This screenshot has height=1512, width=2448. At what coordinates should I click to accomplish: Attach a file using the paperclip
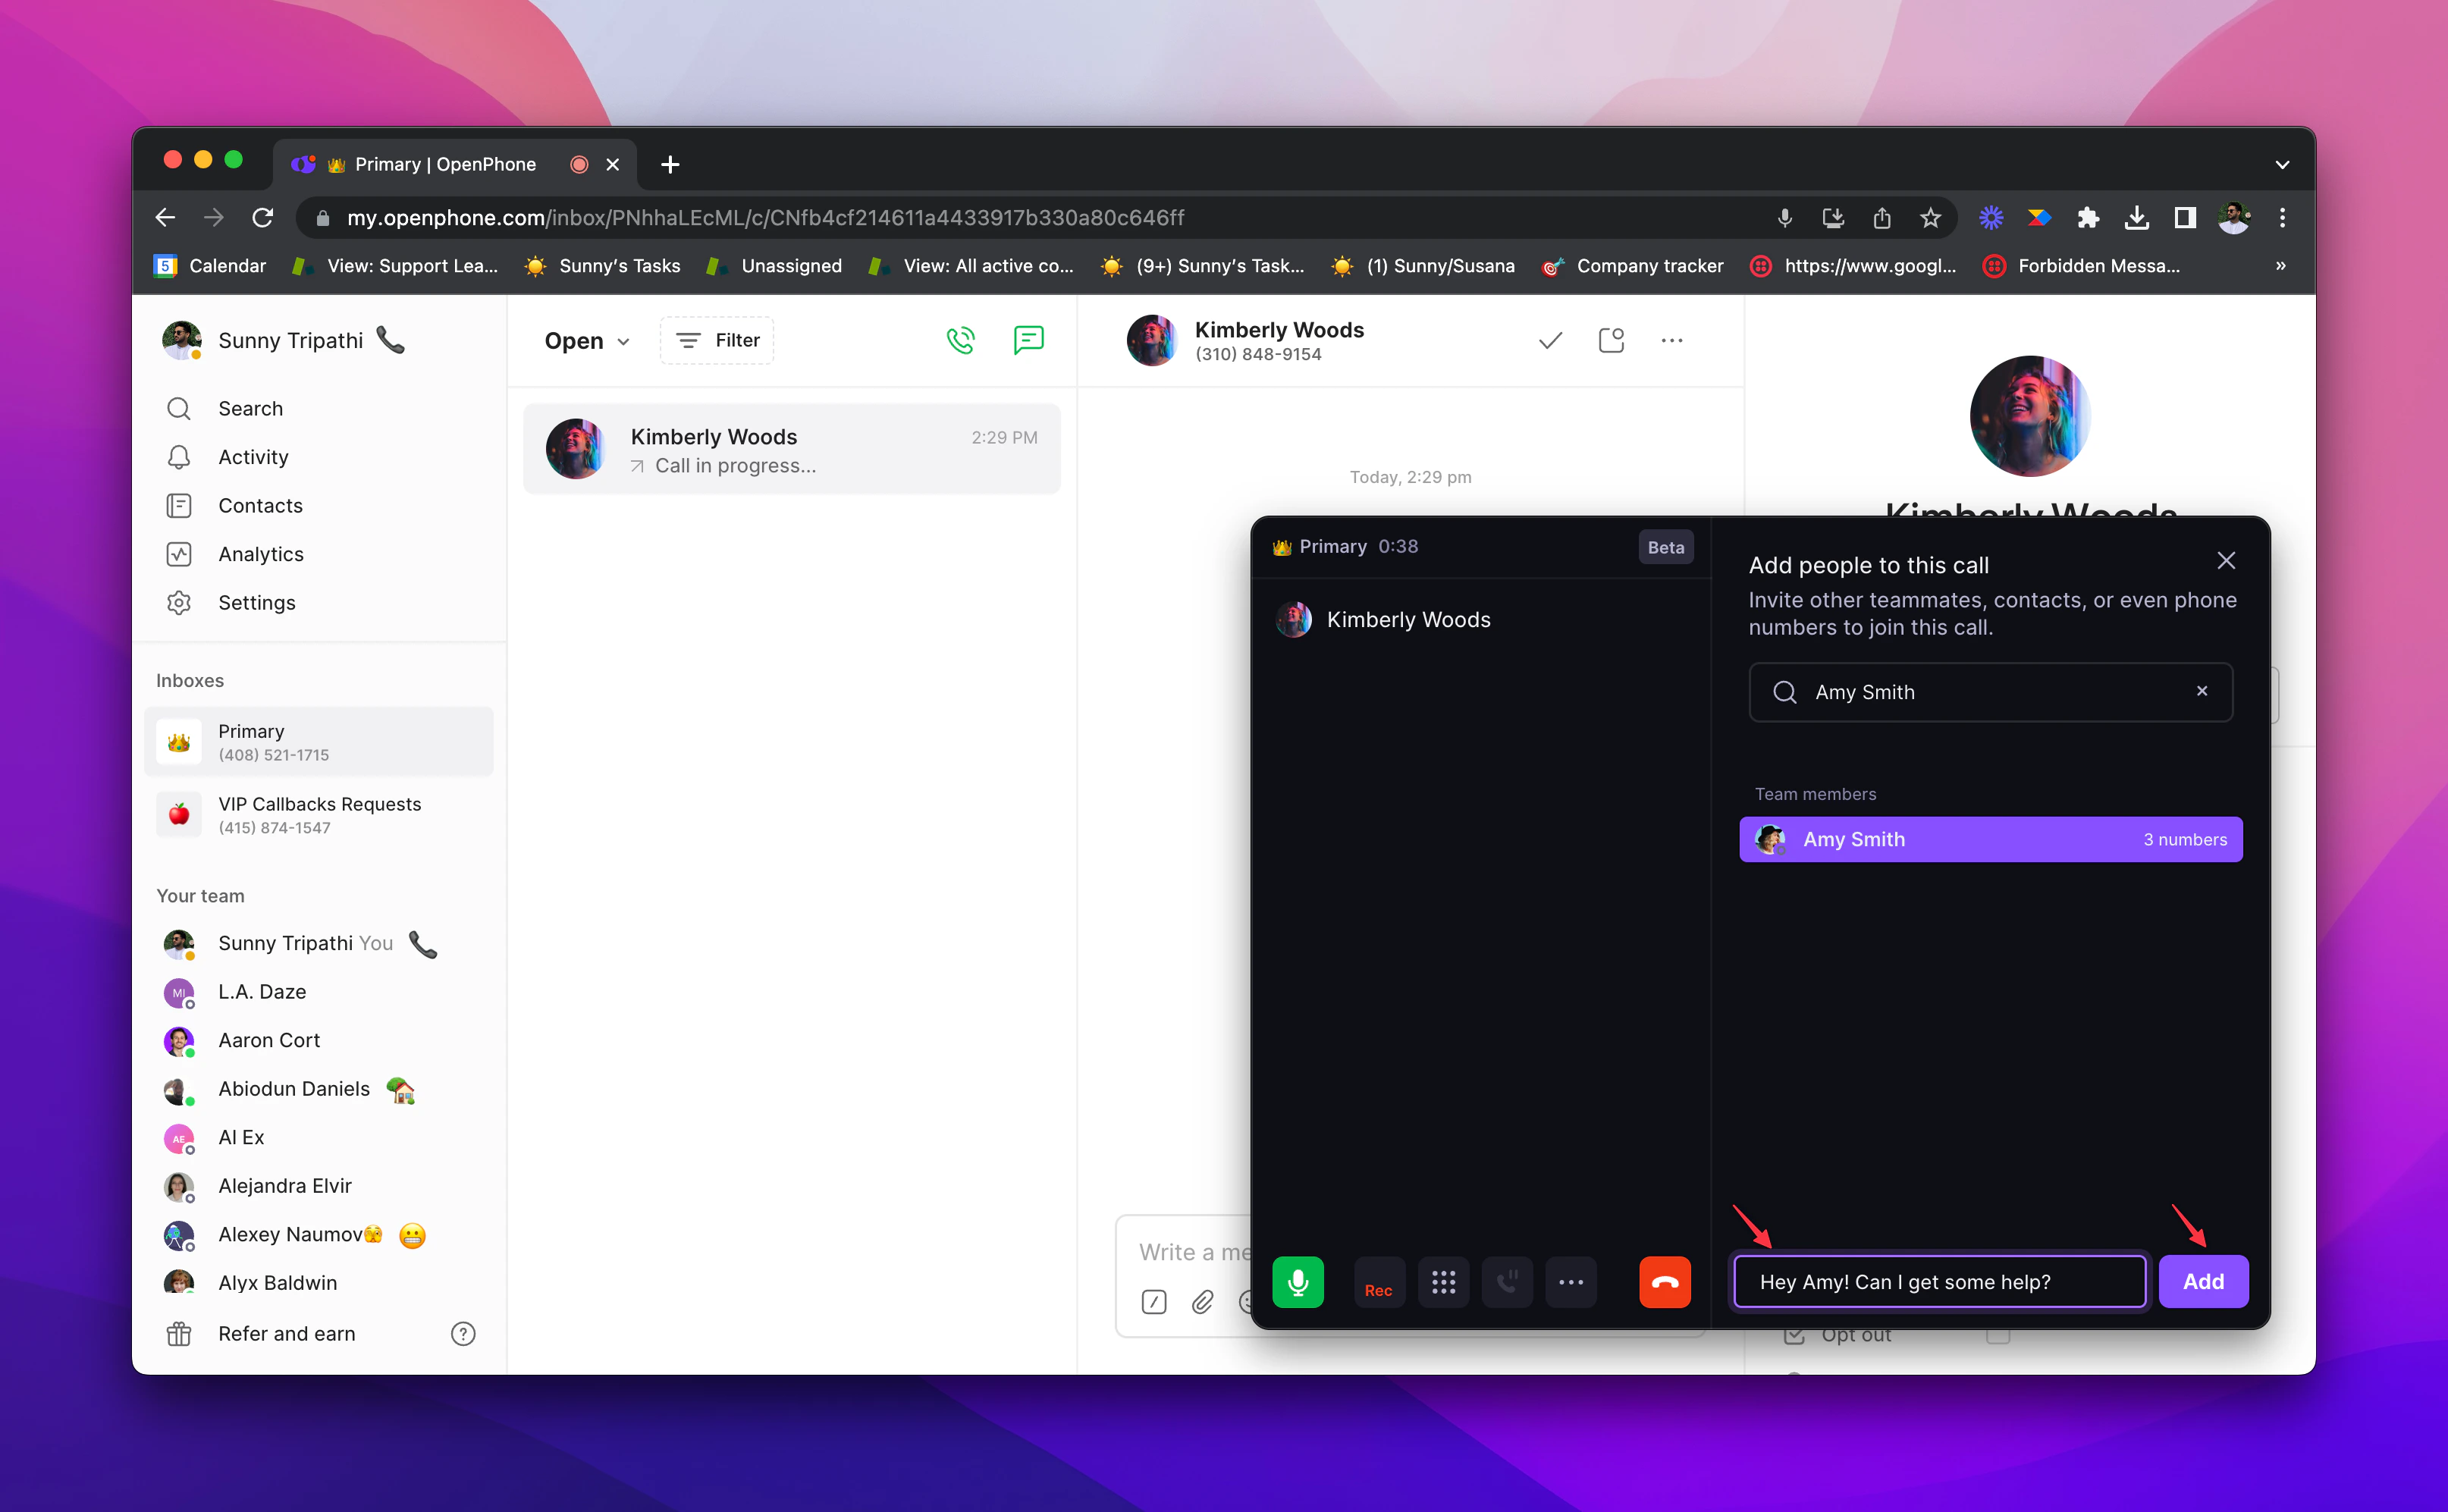[x=1202, y=1301]
